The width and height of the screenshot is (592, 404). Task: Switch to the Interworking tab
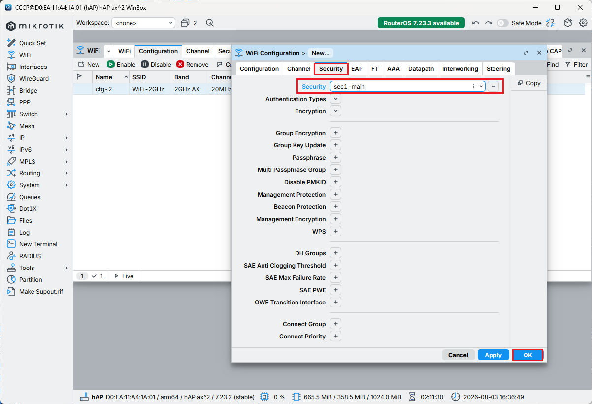point(460,68)
